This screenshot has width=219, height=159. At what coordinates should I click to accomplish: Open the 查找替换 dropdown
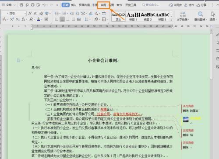(201, 16)
